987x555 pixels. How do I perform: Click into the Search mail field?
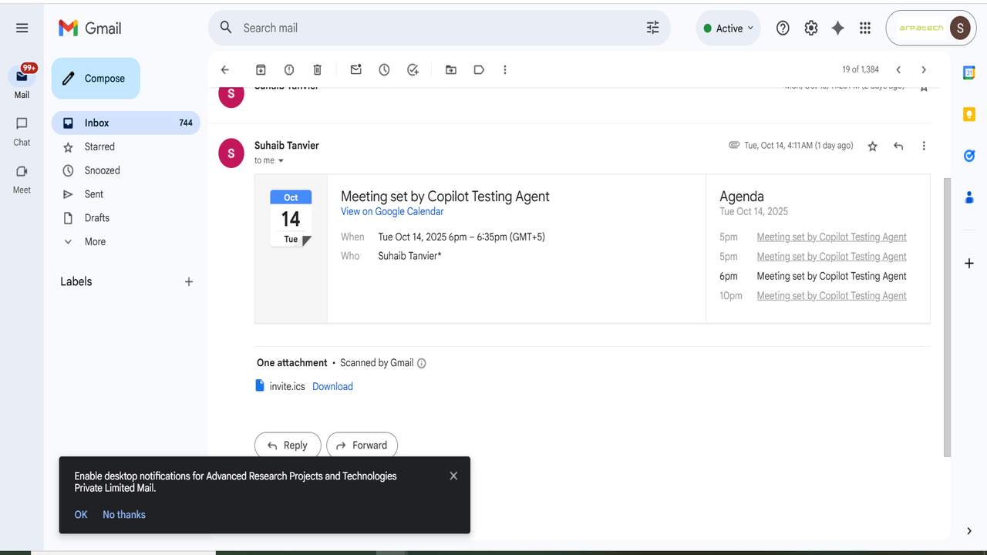[440, 28]
